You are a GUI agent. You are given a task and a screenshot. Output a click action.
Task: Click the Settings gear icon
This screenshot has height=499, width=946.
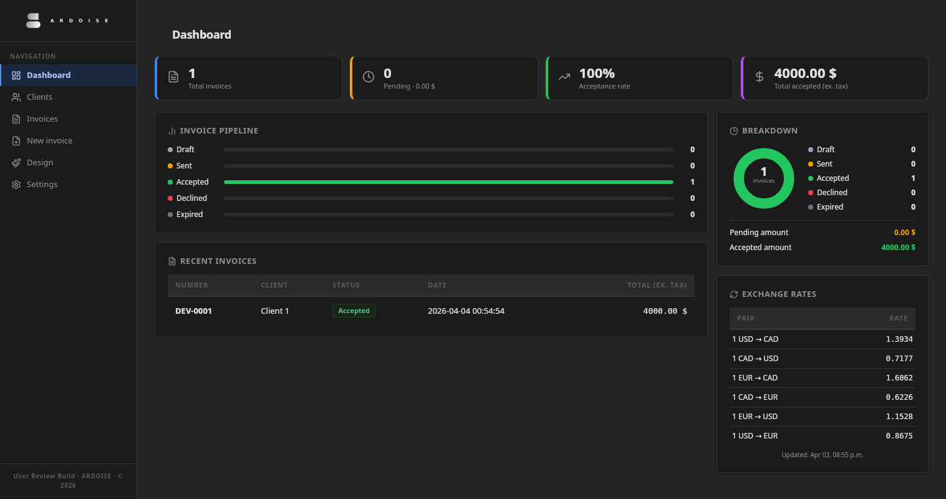tap(16, 185)
